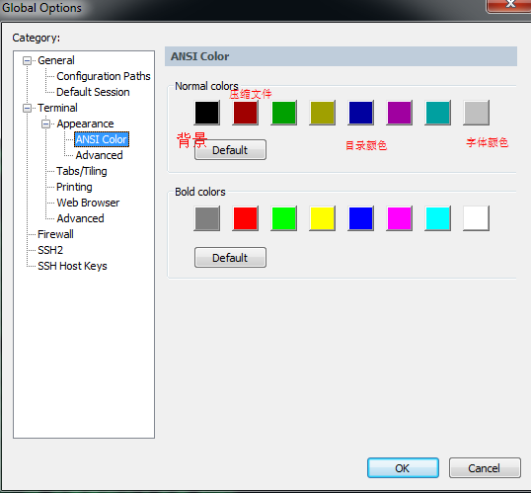Viewport: 531px width, 493px height.
Task: Collapse the Appearance tree node
Action: (x=45, y=124)
